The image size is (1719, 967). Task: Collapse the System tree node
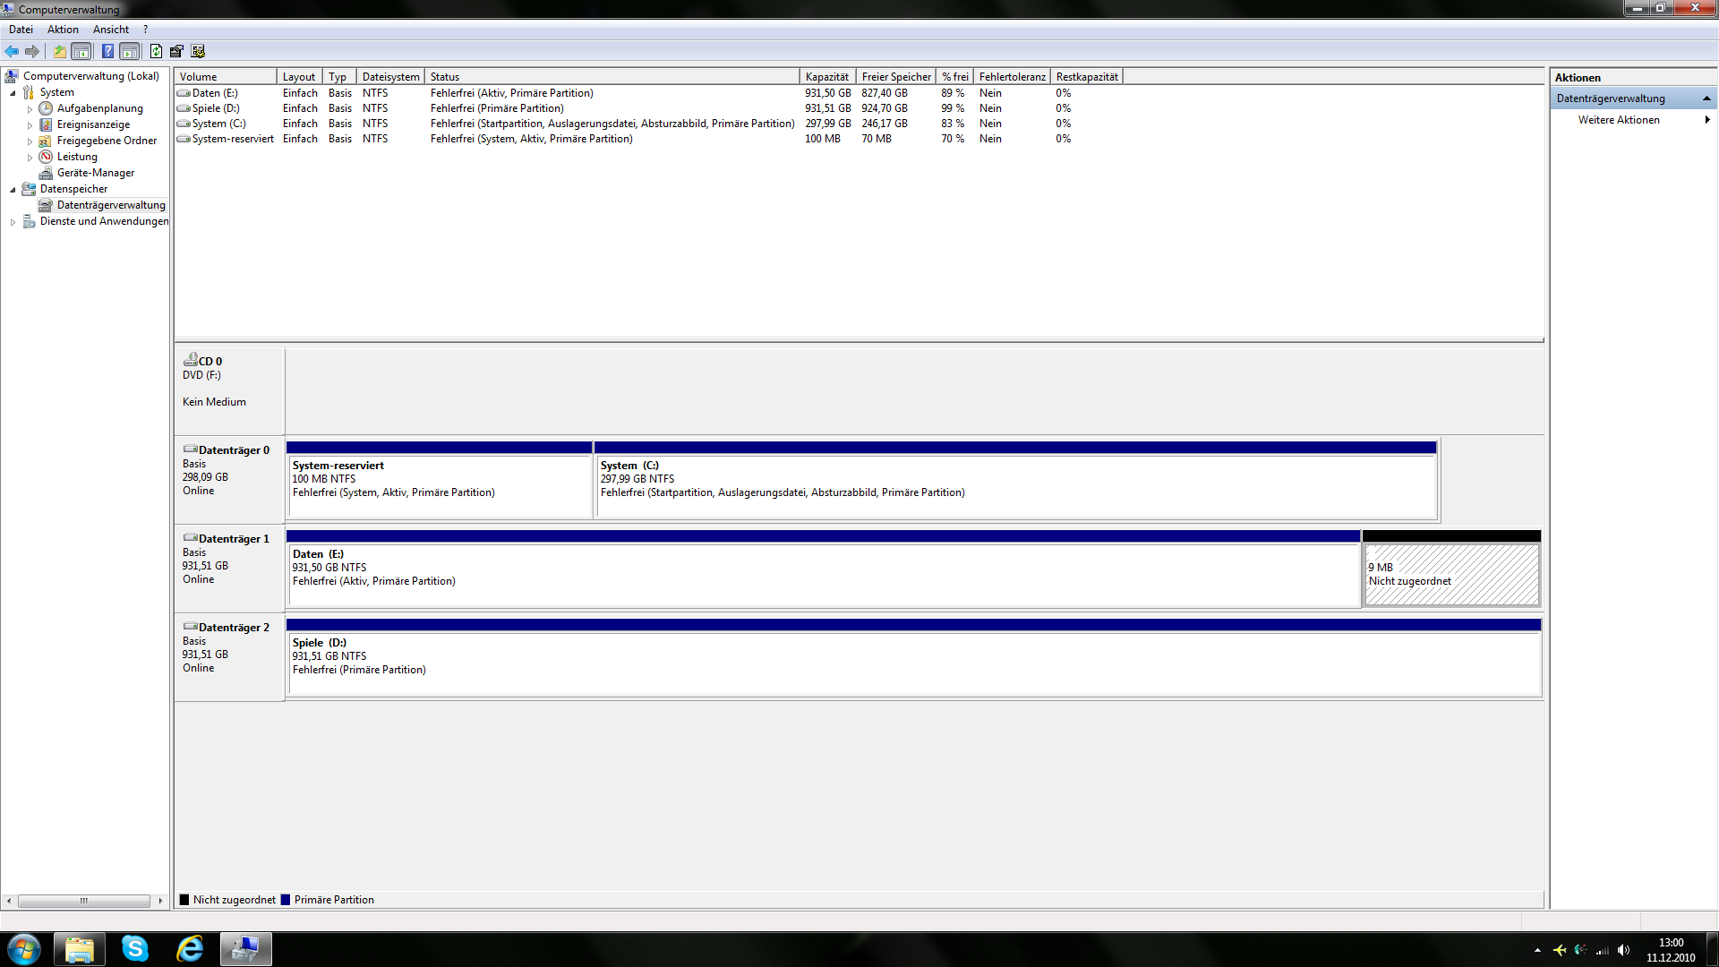(13, 93)
